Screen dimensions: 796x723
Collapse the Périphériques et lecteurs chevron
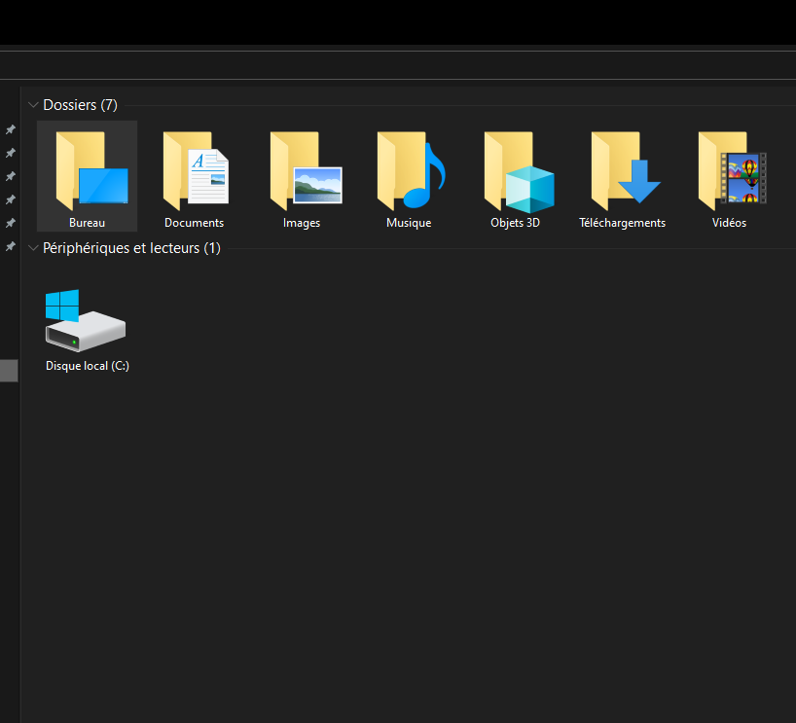coord(33,248)
